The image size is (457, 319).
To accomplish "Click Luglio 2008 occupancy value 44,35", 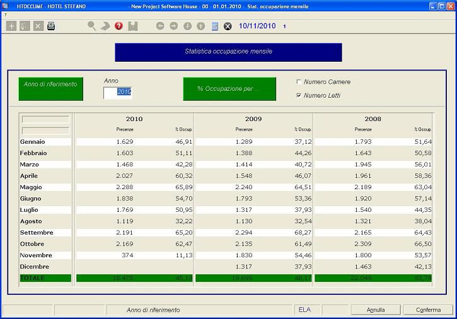I will point(423,210).
